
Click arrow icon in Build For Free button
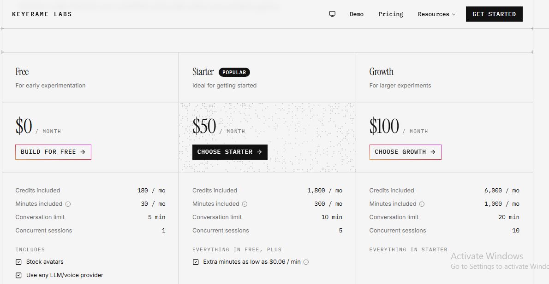click(83, 152)
